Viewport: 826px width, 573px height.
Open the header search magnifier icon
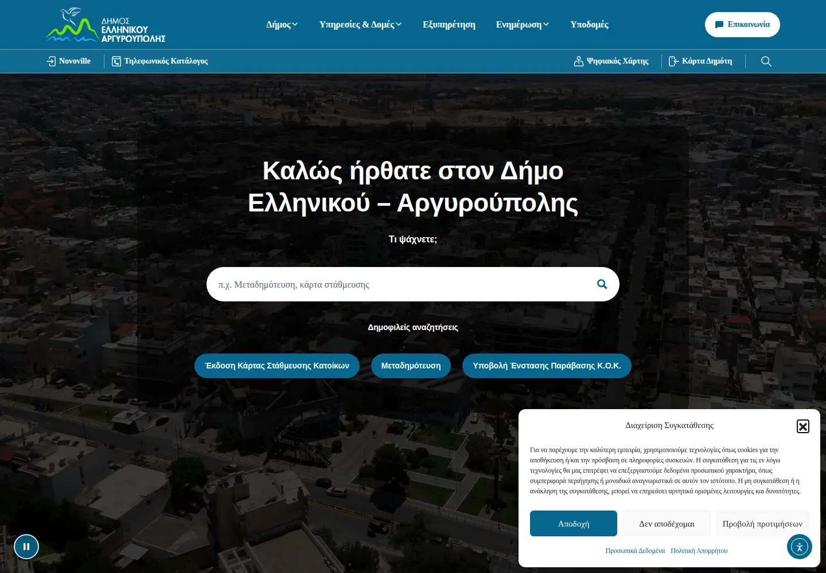766,61
